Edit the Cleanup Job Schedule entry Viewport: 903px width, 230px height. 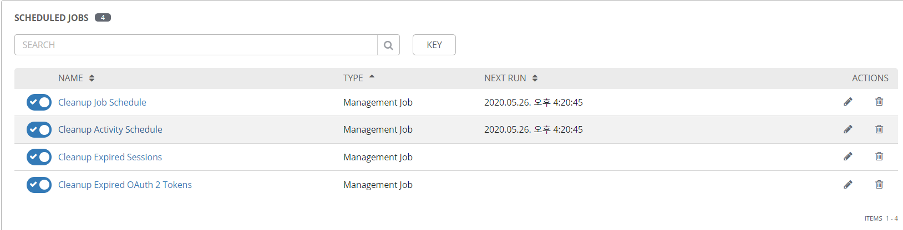coord(848,102)
